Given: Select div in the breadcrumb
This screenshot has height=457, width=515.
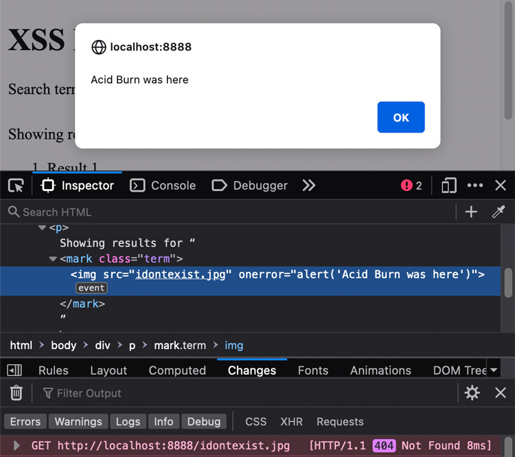Looking at the screenshot, I should tap(102, 345).
